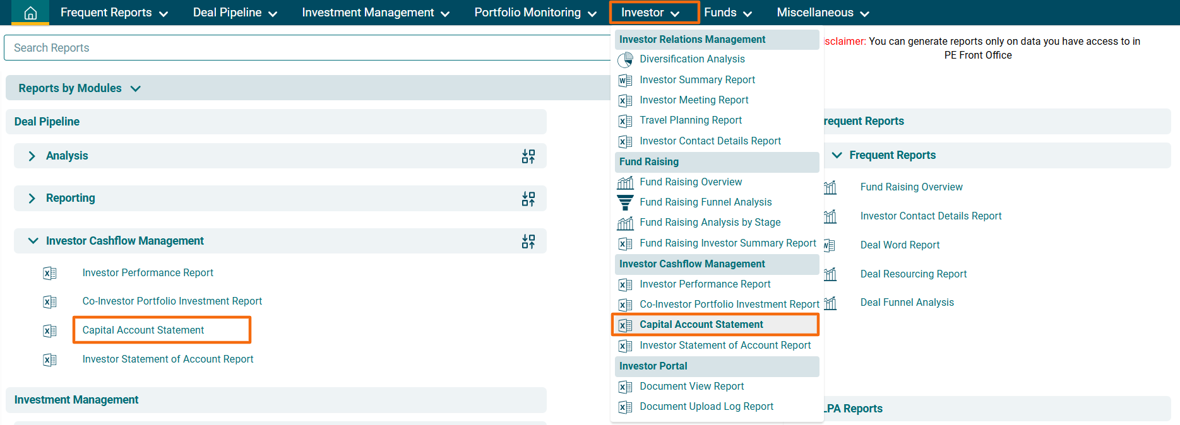Viewport: 1180px width, 425px height.
Task: Click the Diversification Analysis pie chart icon
Action: point(625,59)
